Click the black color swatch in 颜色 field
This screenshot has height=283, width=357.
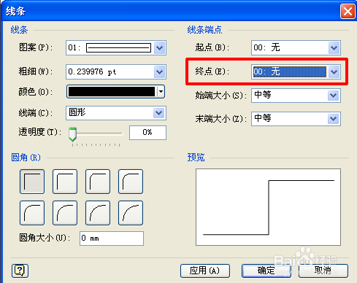pyautogui.click(x=112, y=92)
